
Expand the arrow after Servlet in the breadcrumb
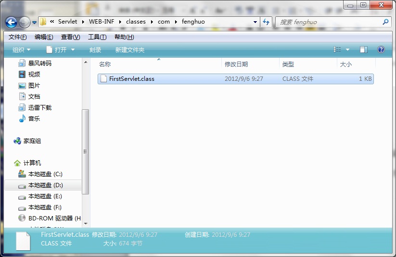(83, 22)
